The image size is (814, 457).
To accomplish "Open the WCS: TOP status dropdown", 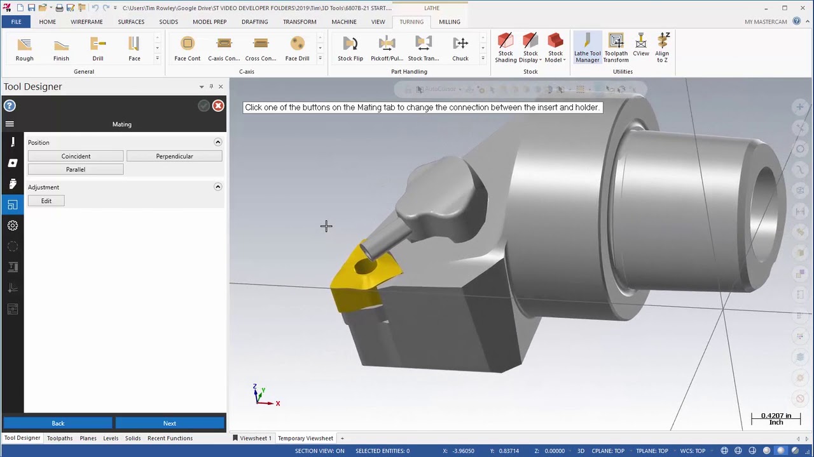I will [x=693, y=451].
